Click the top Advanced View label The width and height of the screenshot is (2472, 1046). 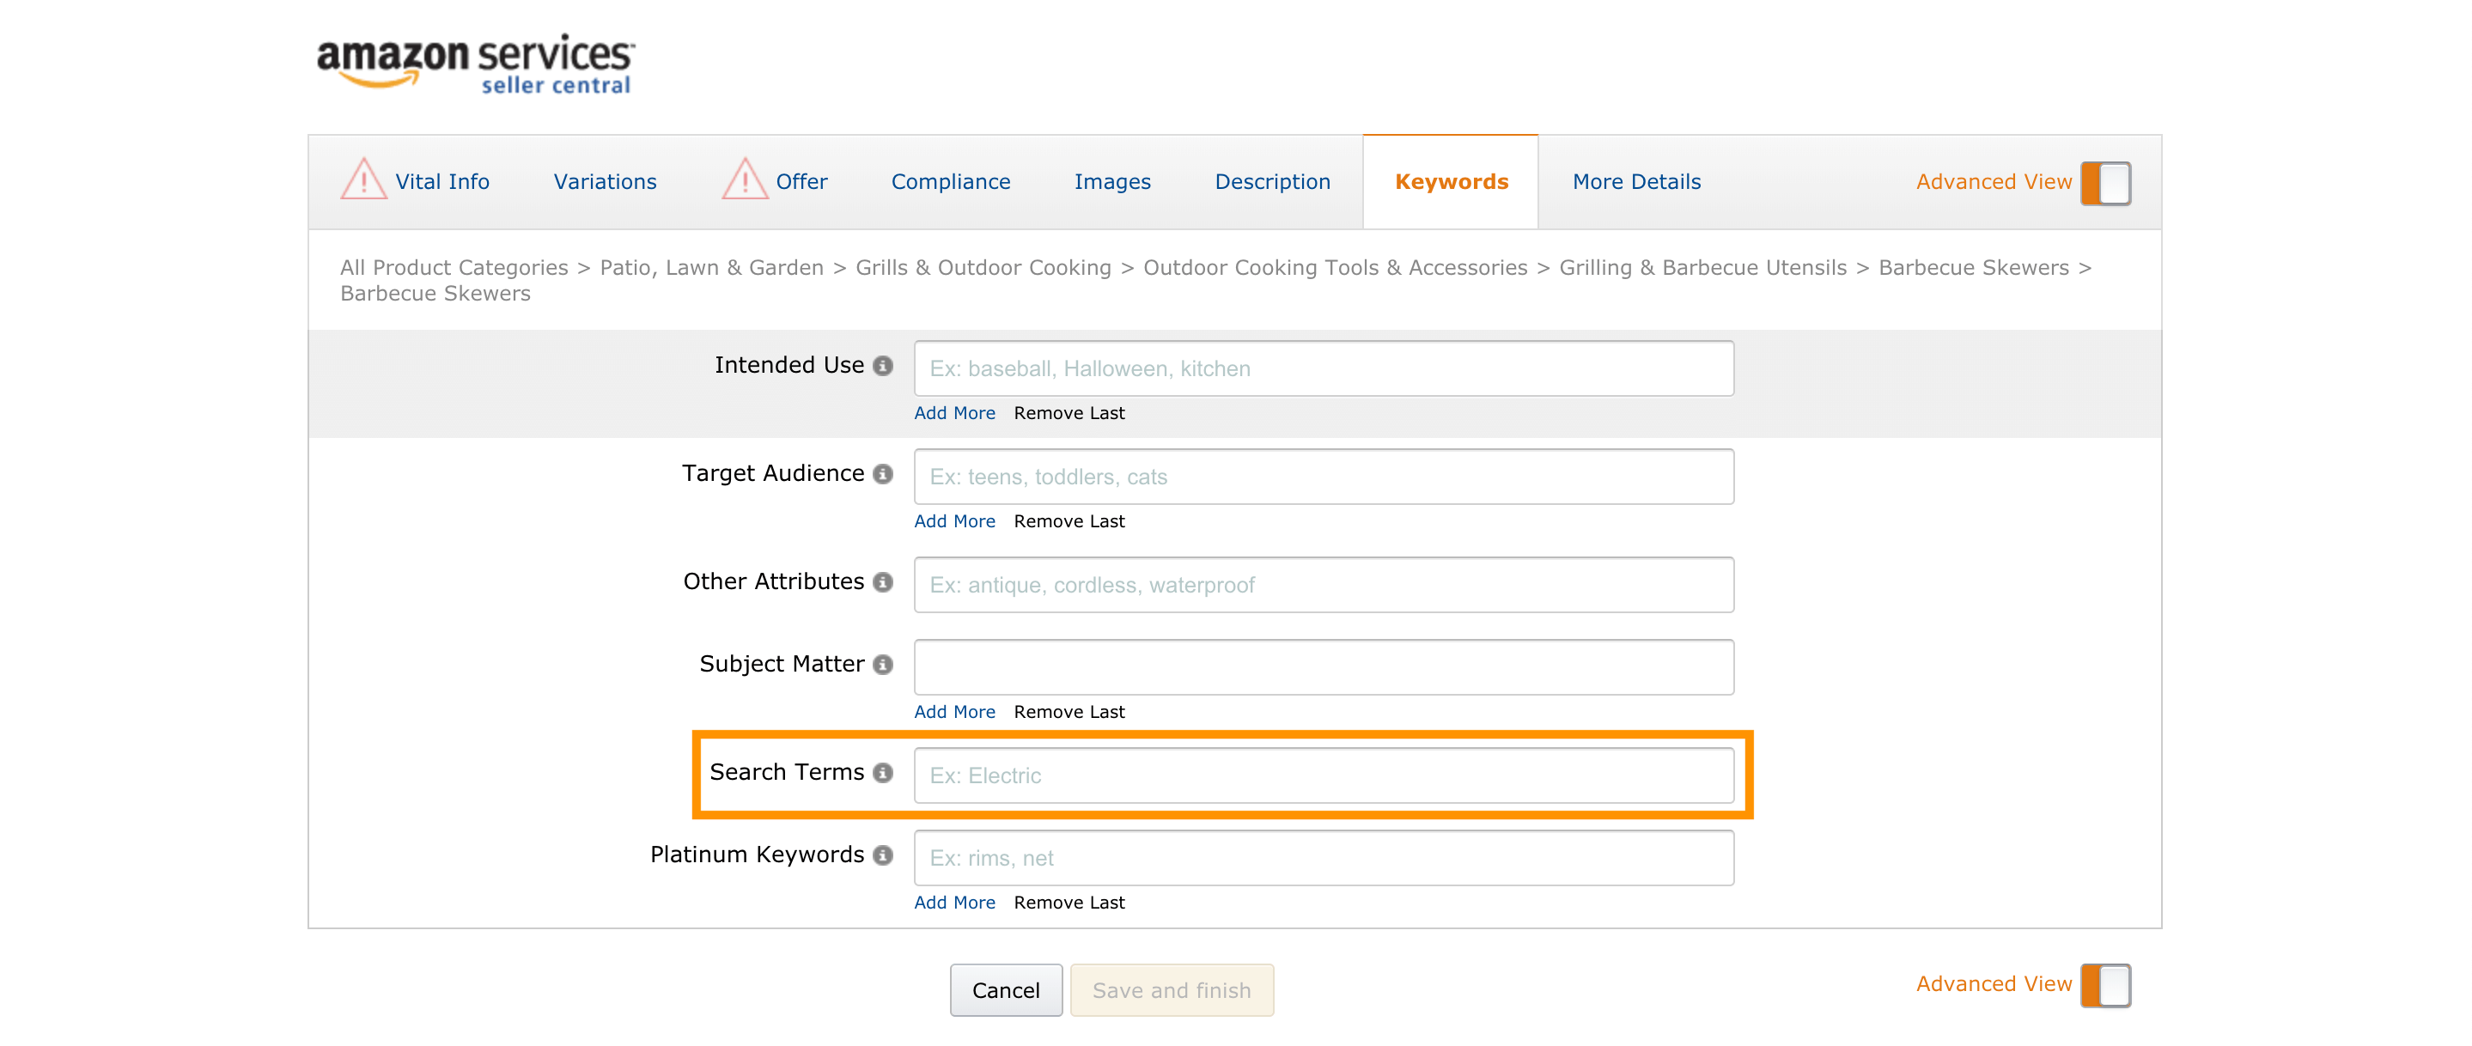tap(1993, 181)
